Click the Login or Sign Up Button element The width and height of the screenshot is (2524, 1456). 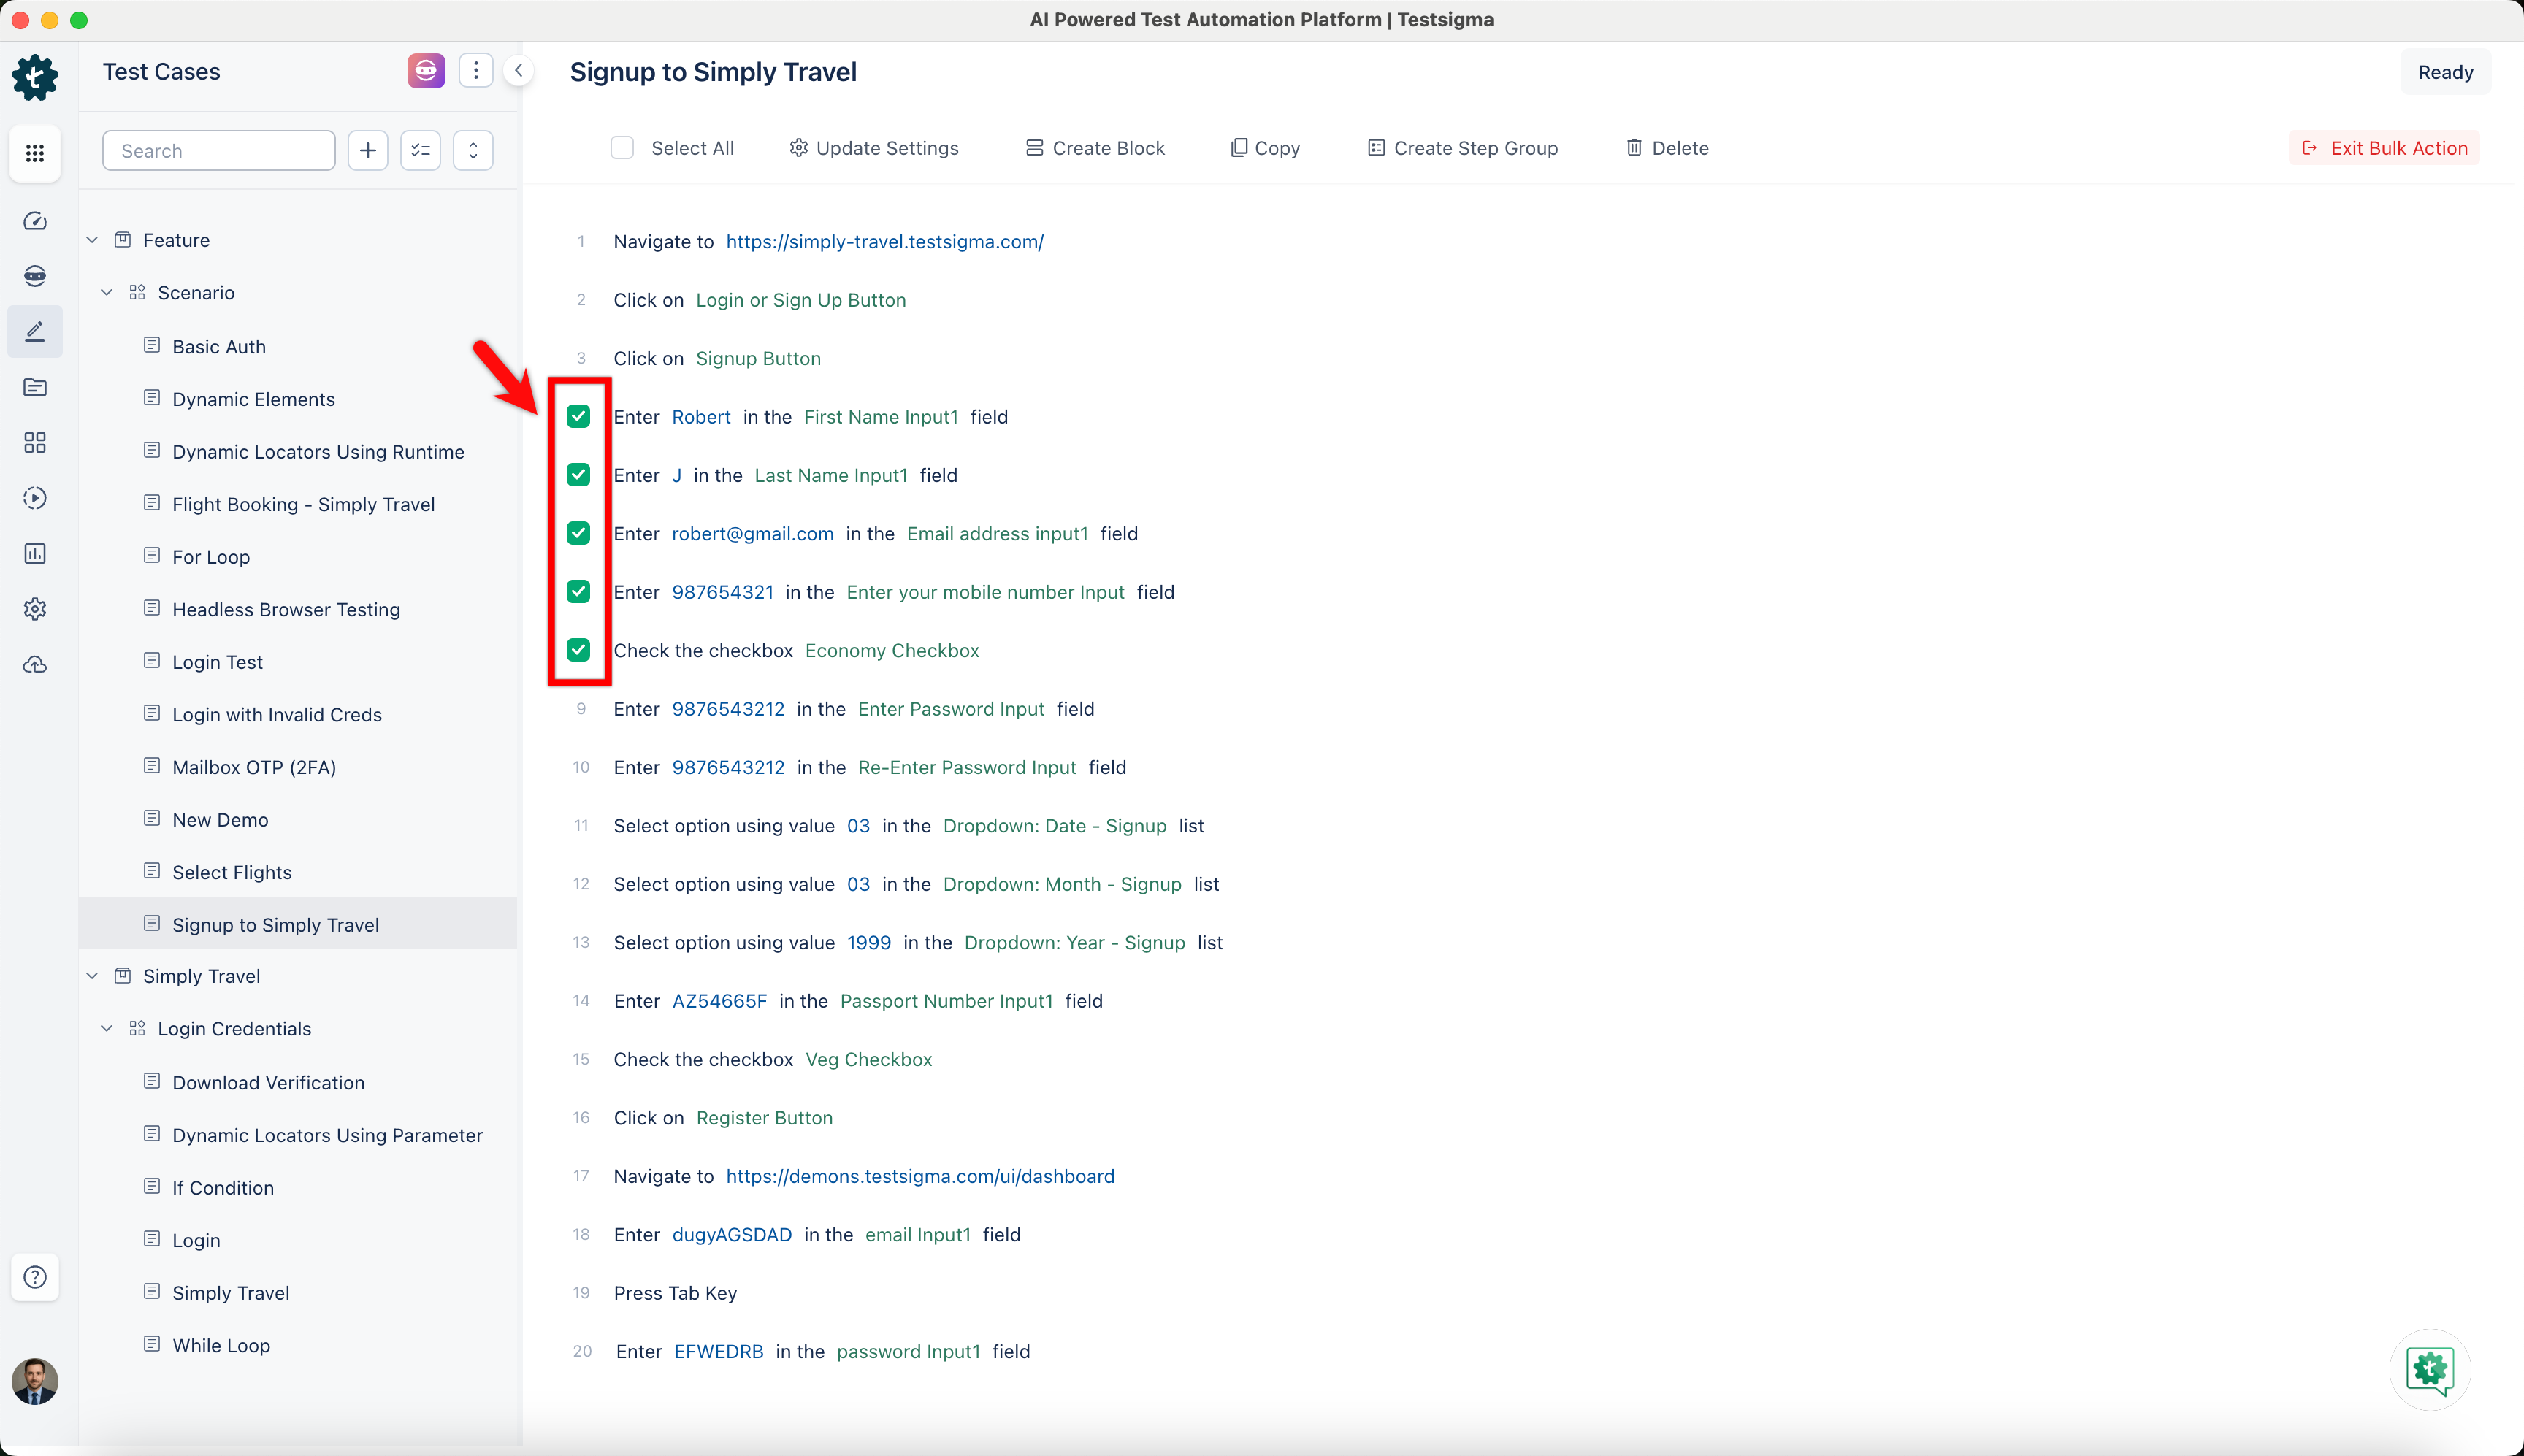click(801, 300)
